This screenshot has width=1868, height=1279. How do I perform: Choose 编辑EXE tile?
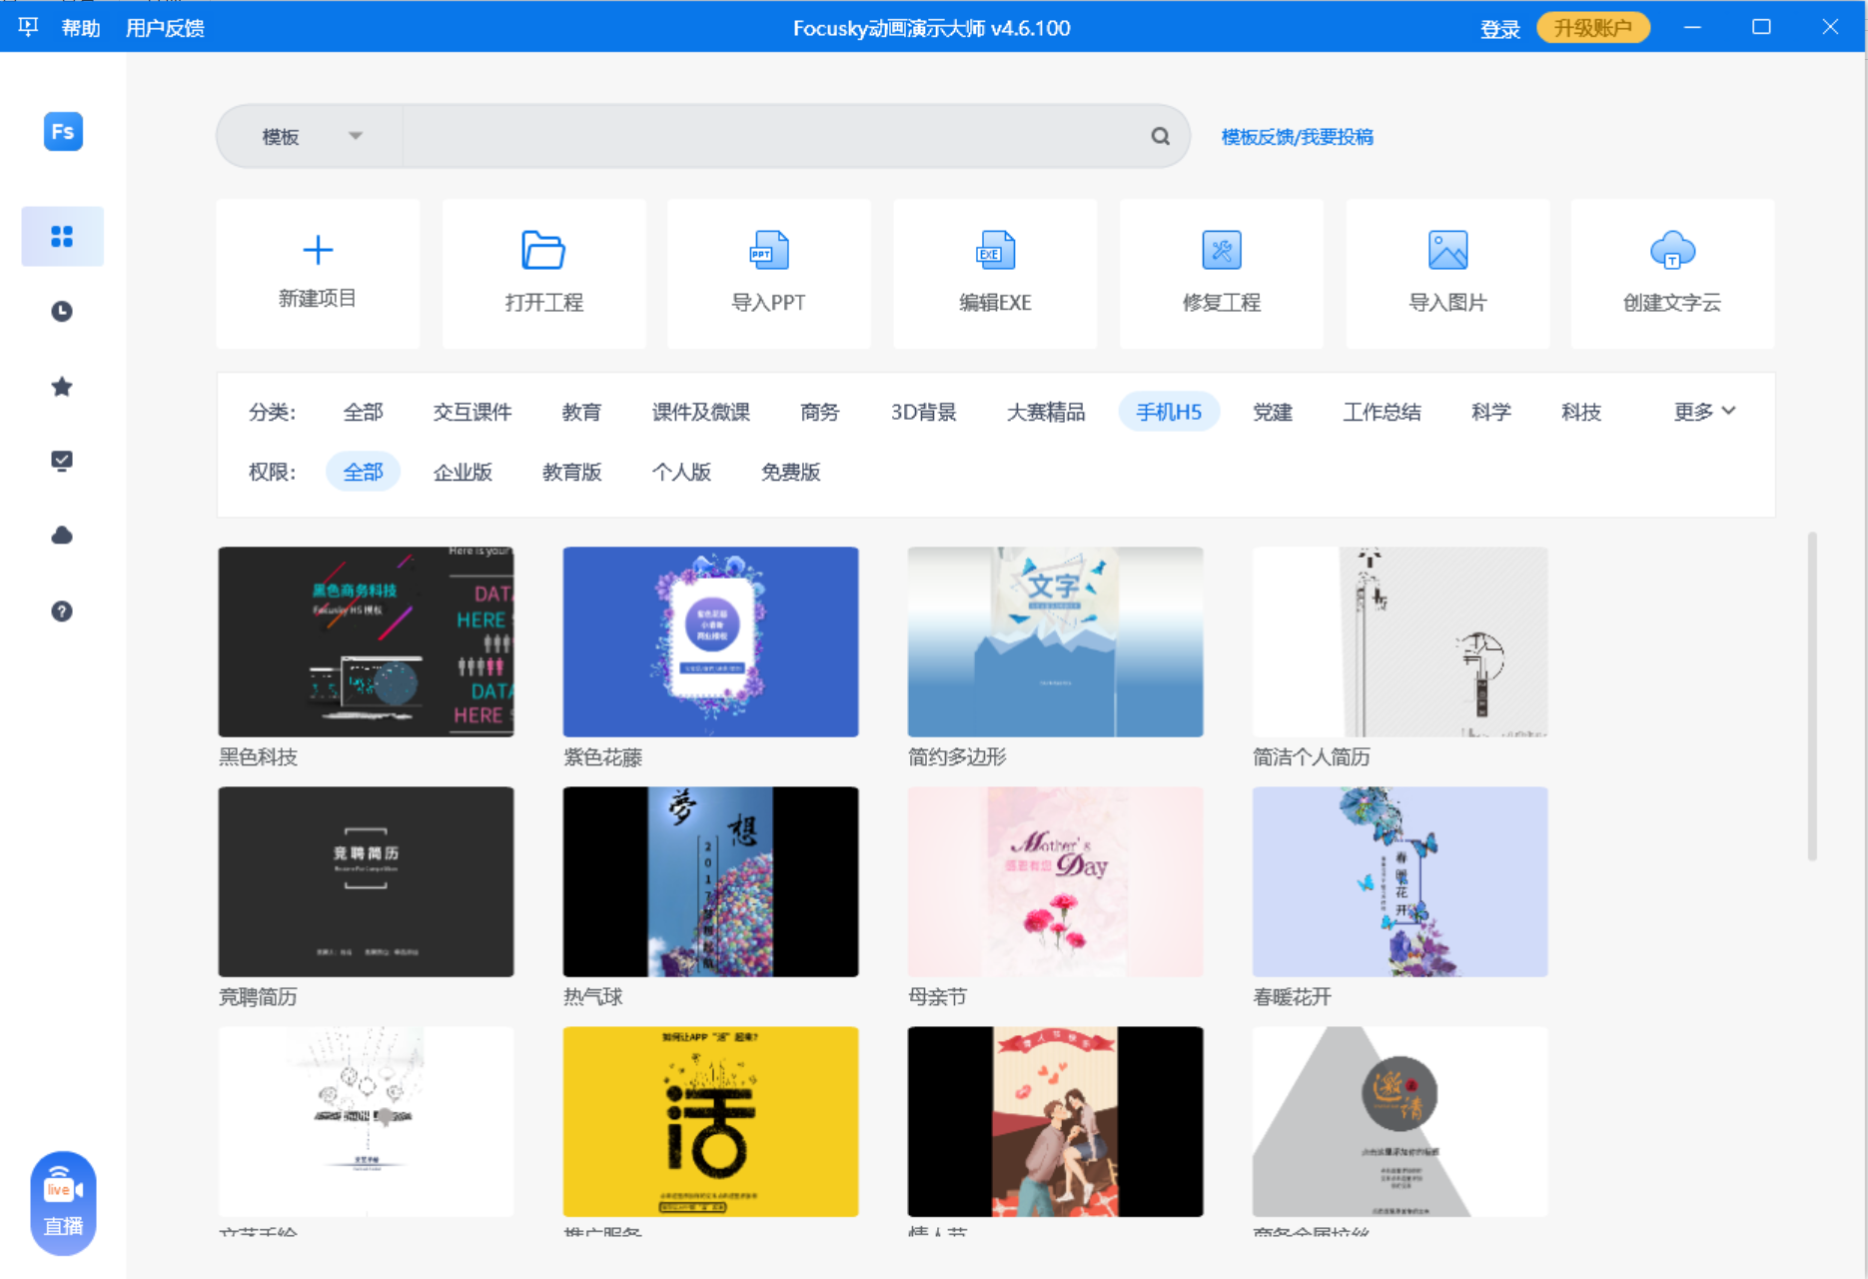[995, 273]
